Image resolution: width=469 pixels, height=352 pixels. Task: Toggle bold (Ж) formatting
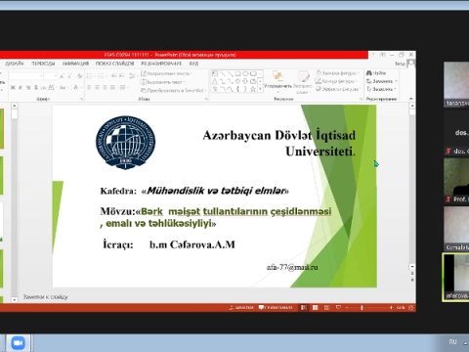13,87
